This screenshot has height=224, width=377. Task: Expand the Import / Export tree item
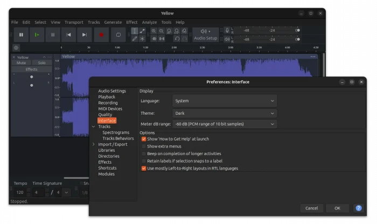[94, 144]
